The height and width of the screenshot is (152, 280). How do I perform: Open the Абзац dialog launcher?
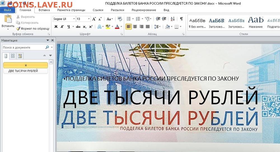click(183, 34)
